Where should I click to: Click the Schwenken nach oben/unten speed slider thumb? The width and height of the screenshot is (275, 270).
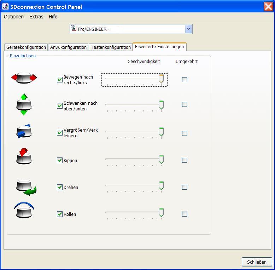click(161, 105)
